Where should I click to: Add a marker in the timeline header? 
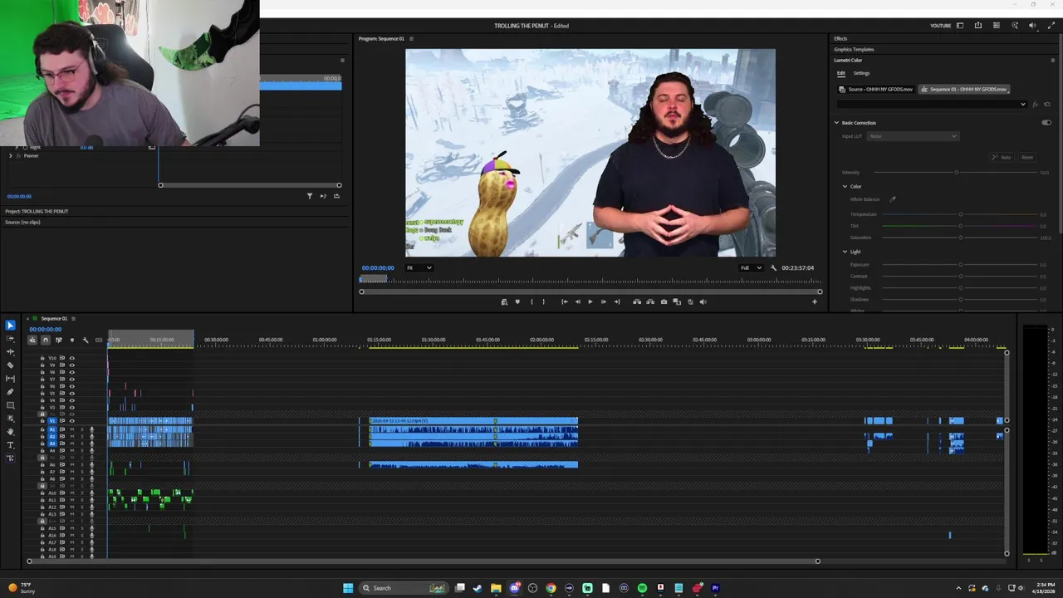[x=71, y=340]
